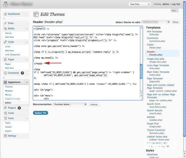Open the Links Page Template file
186x158 pixels.
(x=158, y=65)
